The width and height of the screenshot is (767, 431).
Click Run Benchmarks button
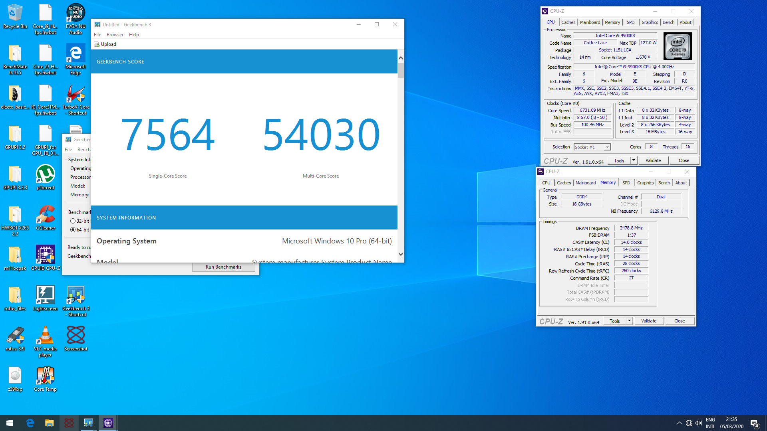click(223, 267)
